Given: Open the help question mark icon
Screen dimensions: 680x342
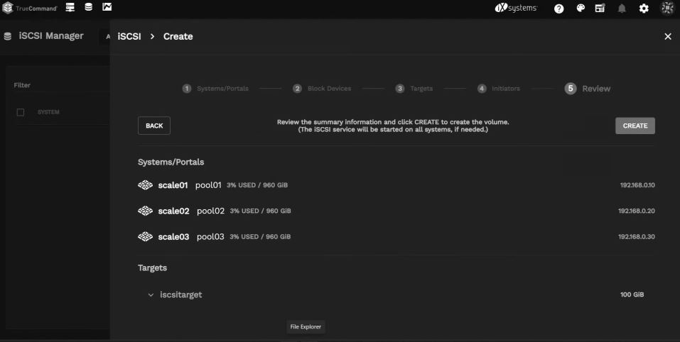Looking at the screenshot, I should coord(559,9).
